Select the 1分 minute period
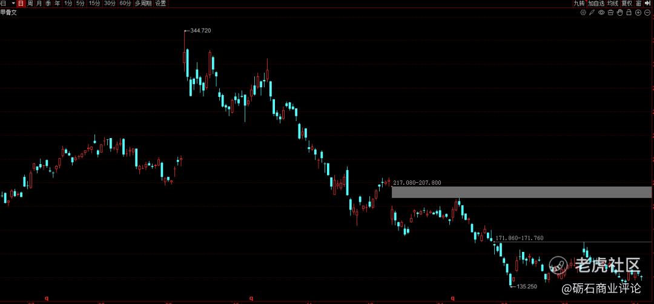Image resolution: width=654 pixels, height=304 pixels. (x=68, y=4)
